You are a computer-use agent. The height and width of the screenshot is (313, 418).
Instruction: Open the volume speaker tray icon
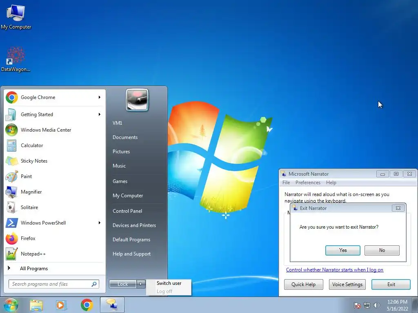[376, 305]
